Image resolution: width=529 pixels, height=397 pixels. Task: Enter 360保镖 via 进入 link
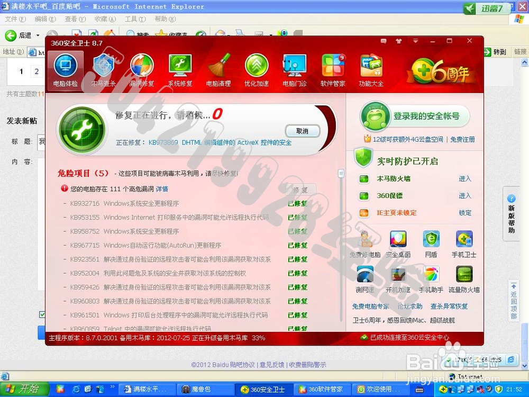(x=465, y=196)
